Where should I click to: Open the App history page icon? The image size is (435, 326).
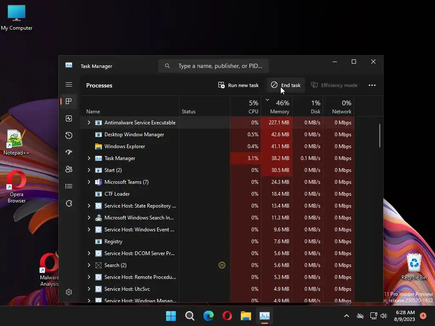[x=69, y=135]
